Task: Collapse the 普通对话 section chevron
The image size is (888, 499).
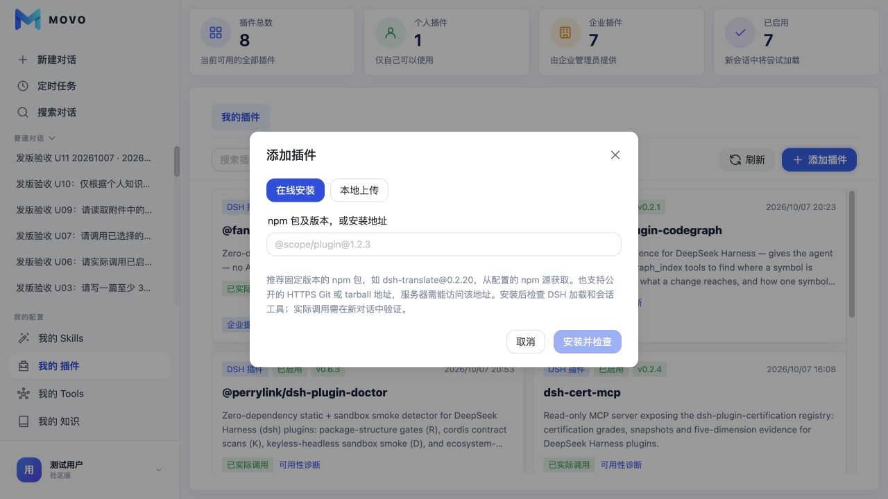Action: pos(52,139)
